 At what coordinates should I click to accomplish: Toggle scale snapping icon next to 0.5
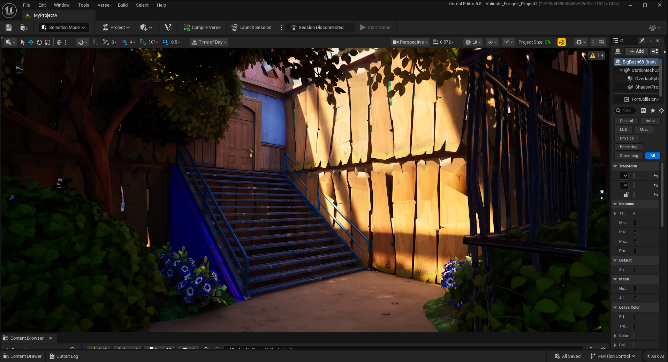point(166,42)
